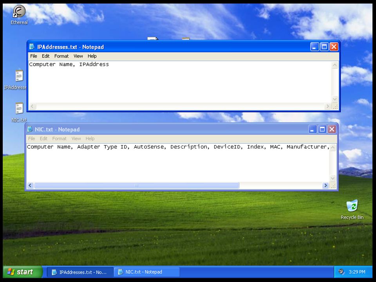This screenshot has height=282, width=376.
Task: Click the notepad icon in IPAddresses.txt title bar
Action: tap(32, 47)
